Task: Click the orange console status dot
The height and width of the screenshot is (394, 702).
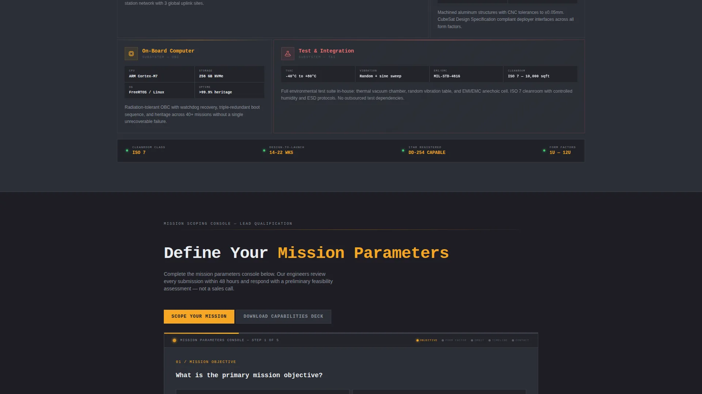Action: click(174, 340)
